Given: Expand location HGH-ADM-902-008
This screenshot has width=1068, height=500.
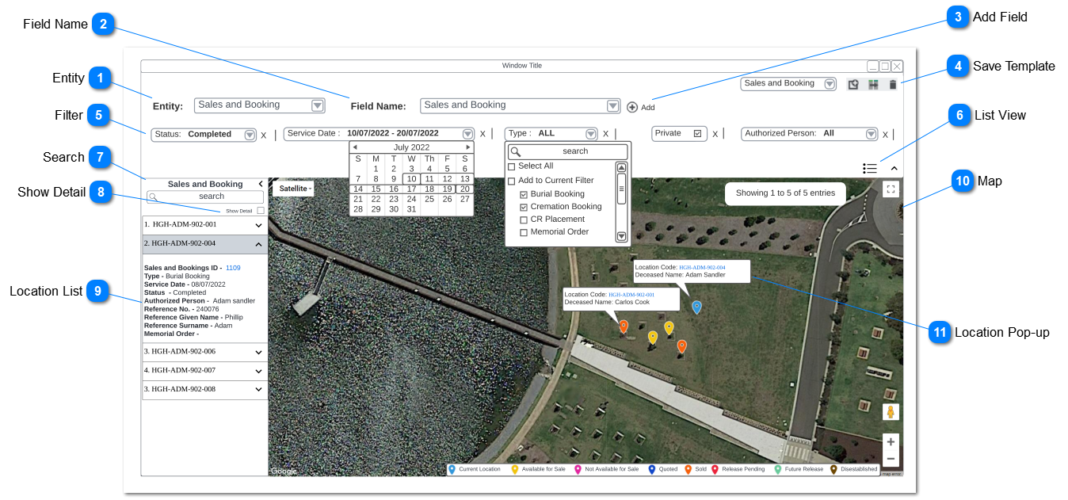Looking at the screenshot, I should click(258, 390).
